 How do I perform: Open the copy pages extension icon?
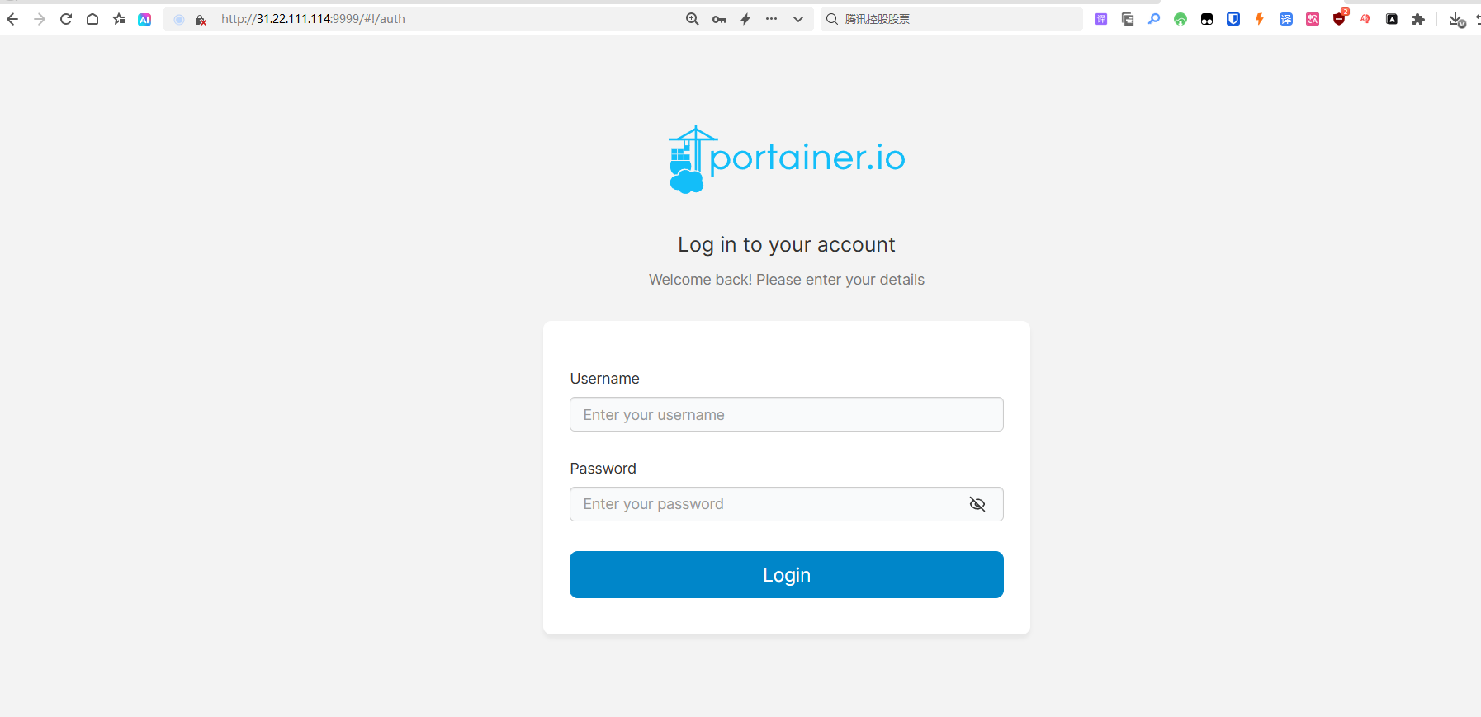[x=1128, y=19]
